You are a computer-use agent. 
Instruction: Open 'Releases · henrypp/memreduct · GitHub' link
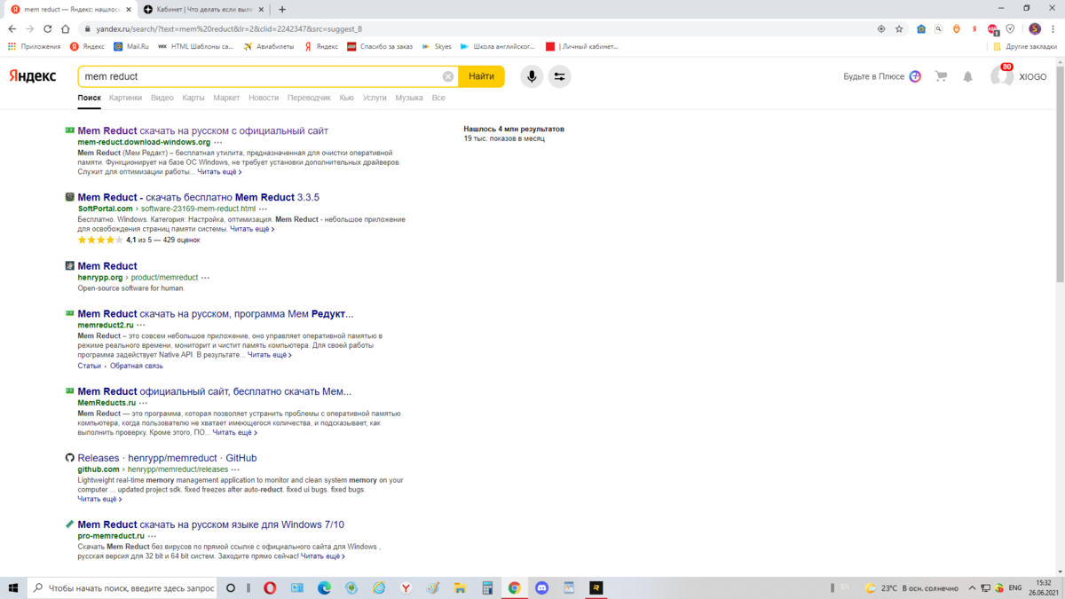167,458
